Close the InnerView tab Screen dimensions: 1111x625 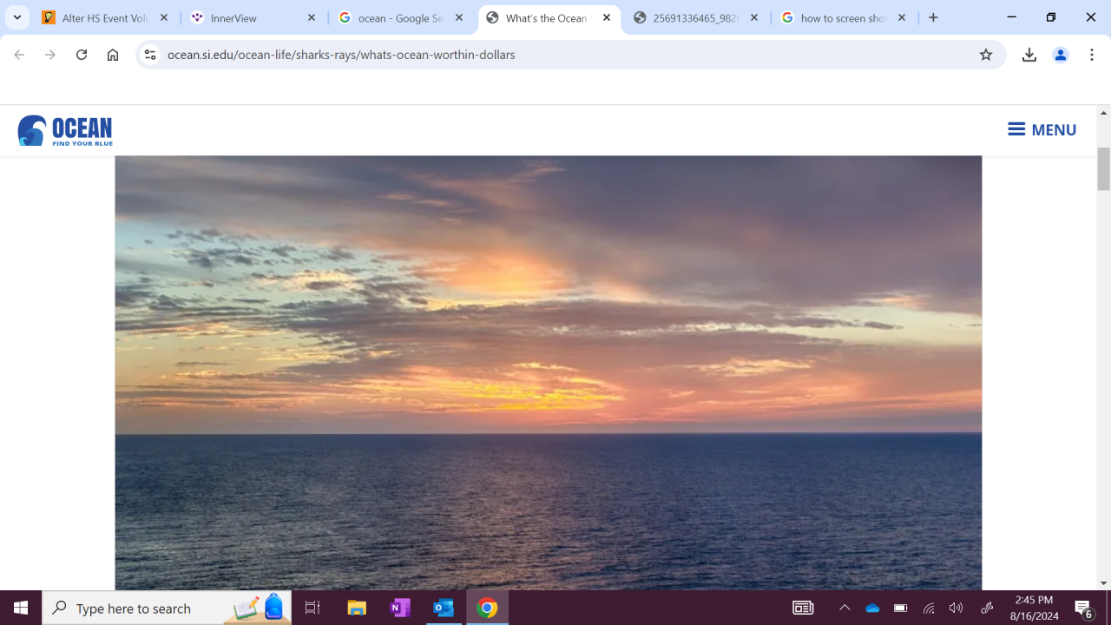click(x=312, y=17)
